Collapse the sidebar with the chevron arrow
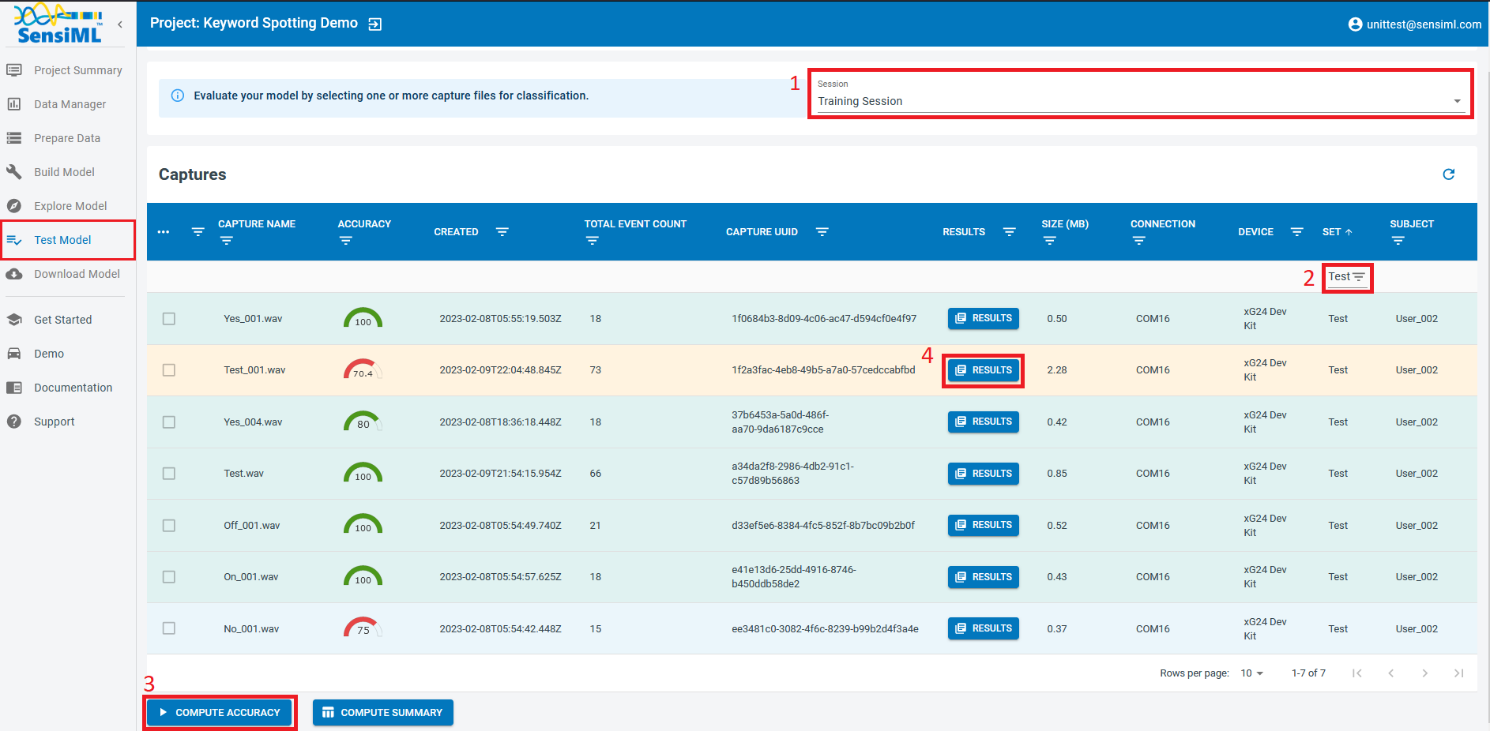 [120, 24]
